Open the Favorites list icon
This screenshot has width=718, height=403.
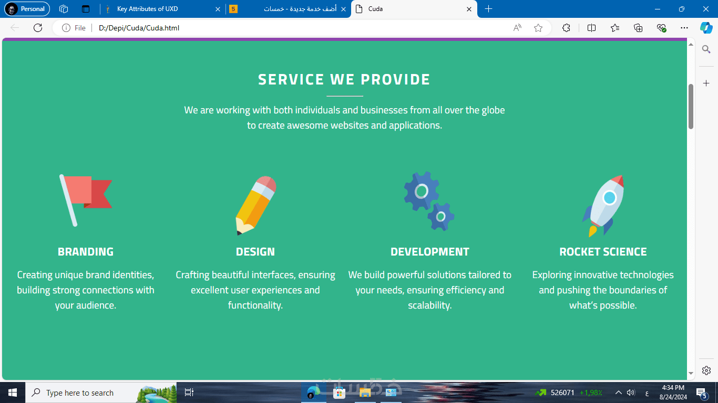tap(615, 28)
